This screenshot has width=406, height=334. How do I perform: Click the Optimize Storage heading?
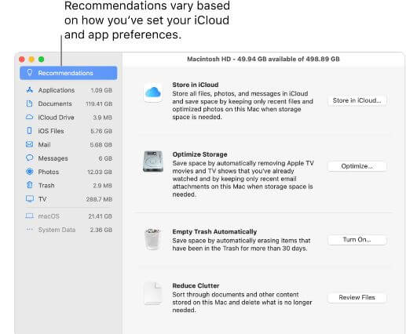pyautogui.click(x=199, y=154)
